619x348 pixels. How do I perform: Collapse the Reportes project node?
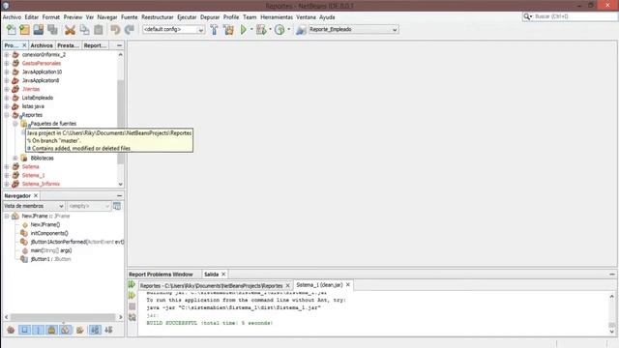point(7,115)
